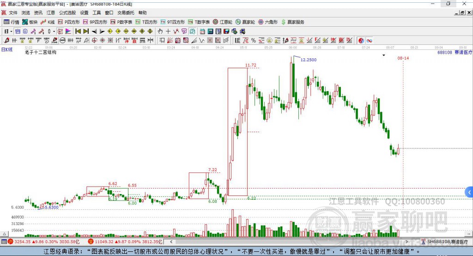Screen dimensions: 473x256
Task: Select the red pen drawing icon
Action: pos(6,41)
